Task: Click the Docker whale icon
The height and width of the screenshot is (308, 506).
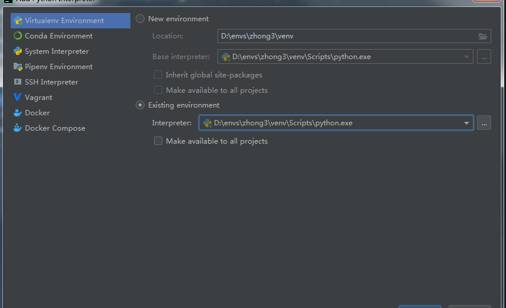Action: click(x=18, y=113)
